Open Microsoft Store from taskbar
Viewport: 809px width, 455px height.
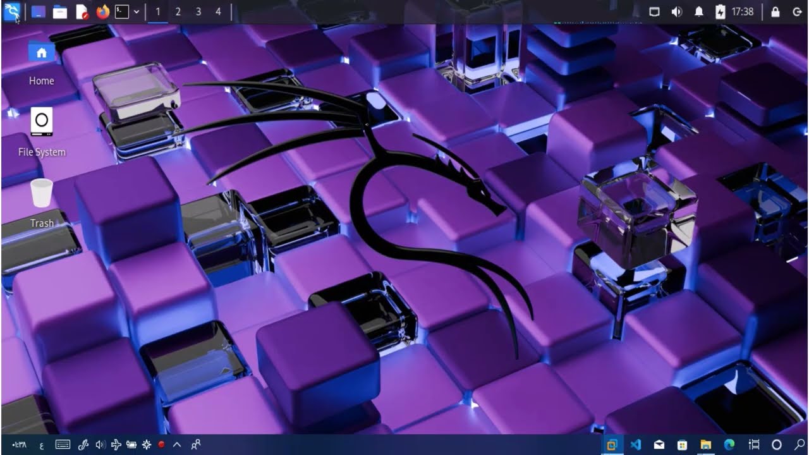[x=683, y=445]
